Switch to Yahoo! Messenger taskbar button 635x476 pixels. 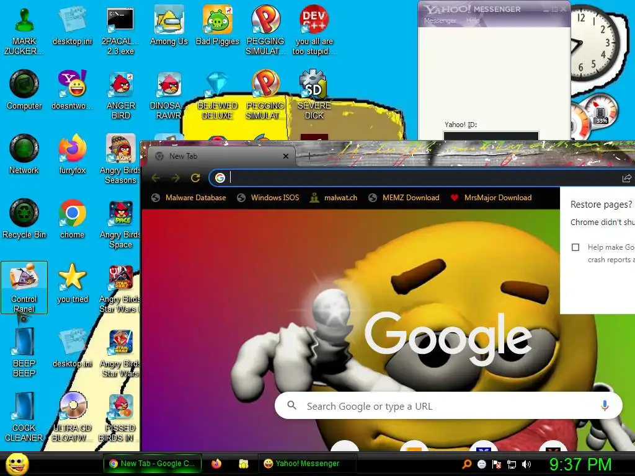point(307,464)
